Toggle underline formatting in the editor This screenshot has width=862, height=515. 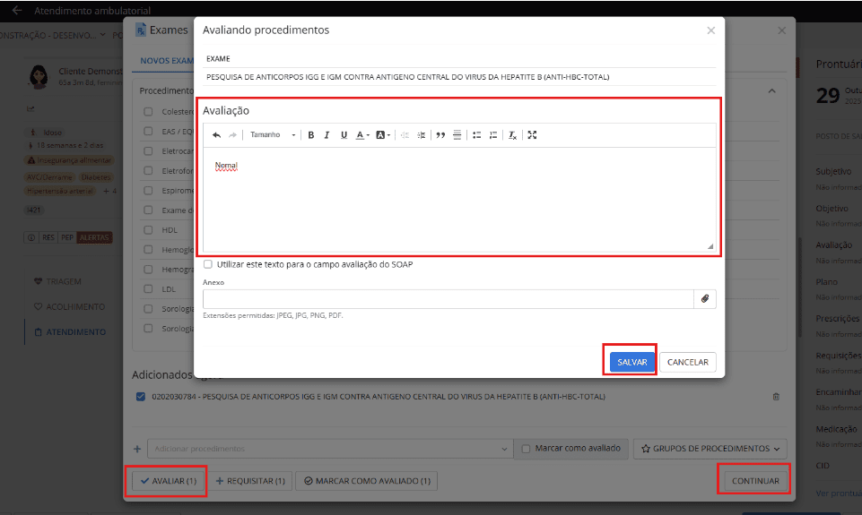[x=344, y=135]
